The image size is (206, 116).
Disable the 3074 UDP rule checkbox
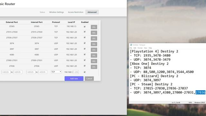[x=85, y=43]
